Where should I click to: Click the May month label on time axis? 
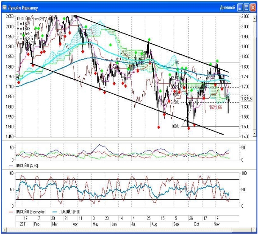coord(96,224)
